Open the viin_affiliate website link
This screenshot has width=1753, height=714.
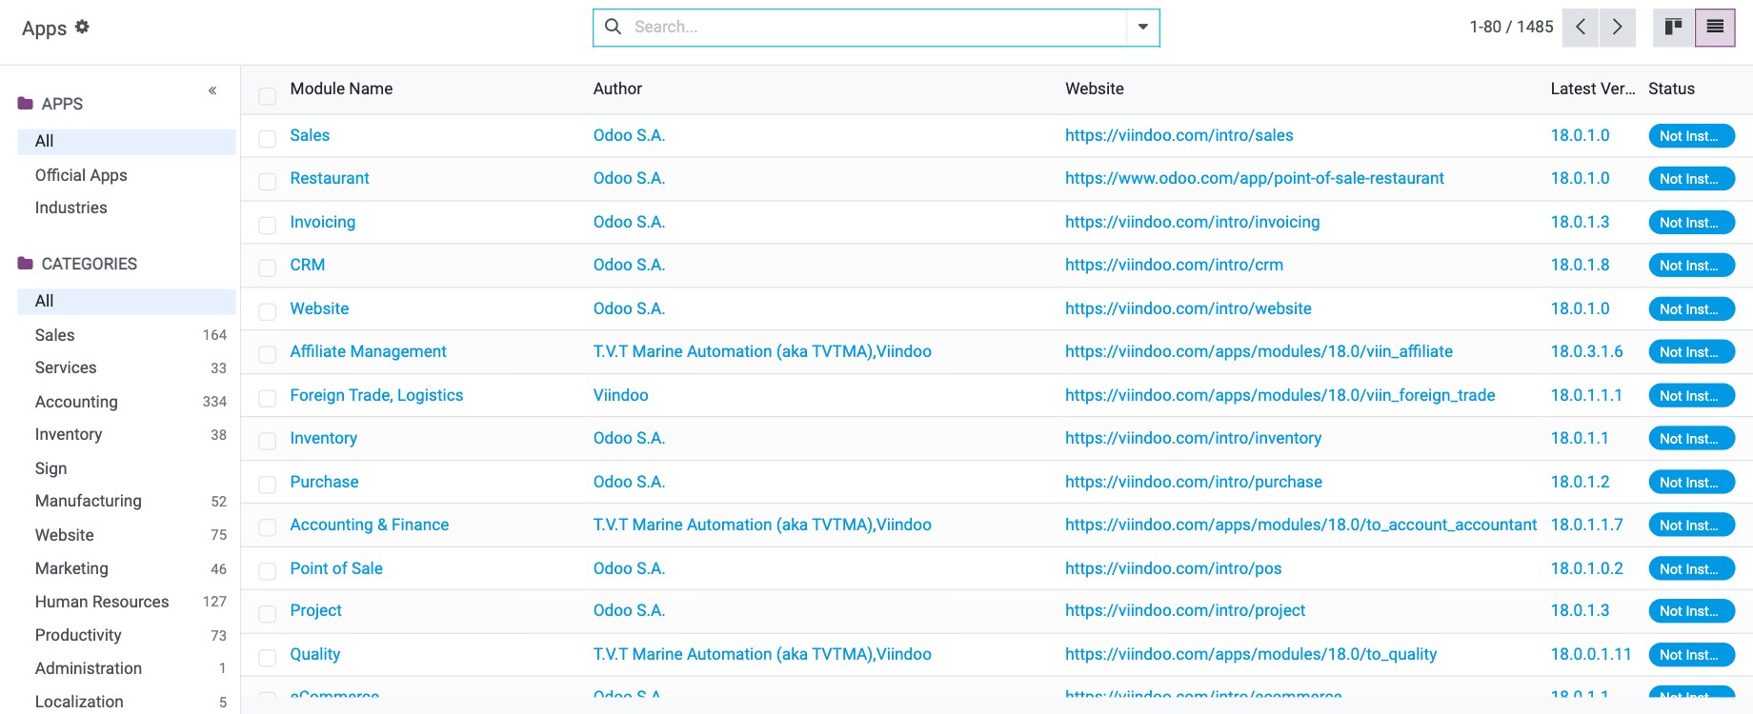1259,351
